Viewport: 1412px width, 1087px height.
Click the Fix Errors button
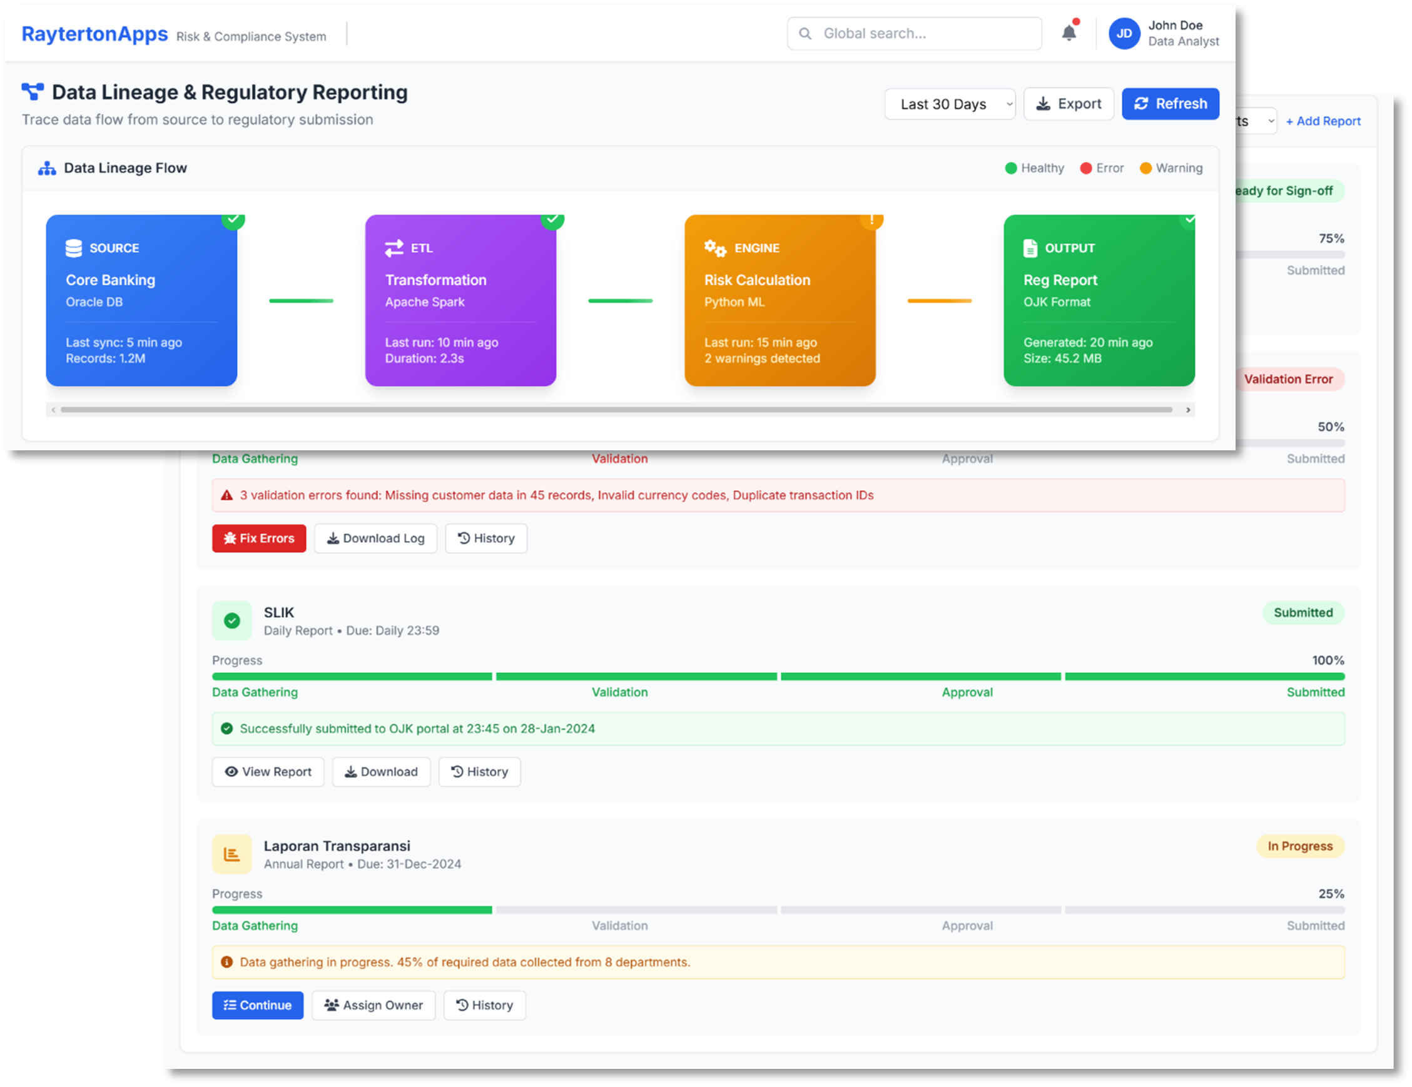click(x=258, y=538)
